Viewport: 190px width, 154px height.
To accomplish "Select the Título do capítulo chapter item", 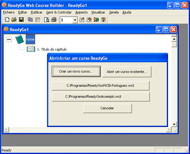I will point(52,49).
